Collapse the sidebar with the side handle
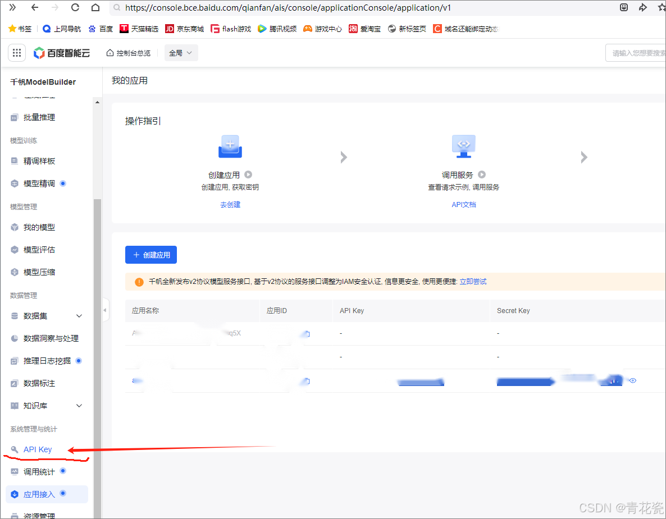The height and width of the screenshot is (519, 666). [x=105, y=310]
